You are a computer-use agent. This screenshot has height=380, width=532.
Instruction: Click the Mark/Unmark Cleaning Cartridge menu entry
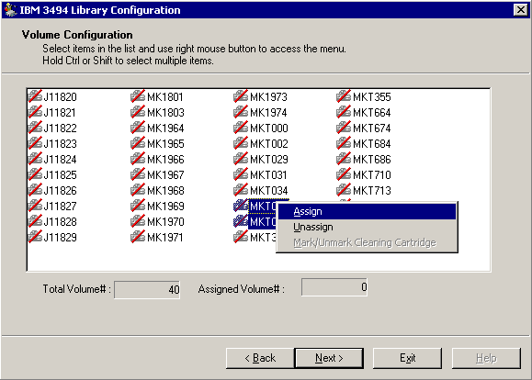point(367,242)
